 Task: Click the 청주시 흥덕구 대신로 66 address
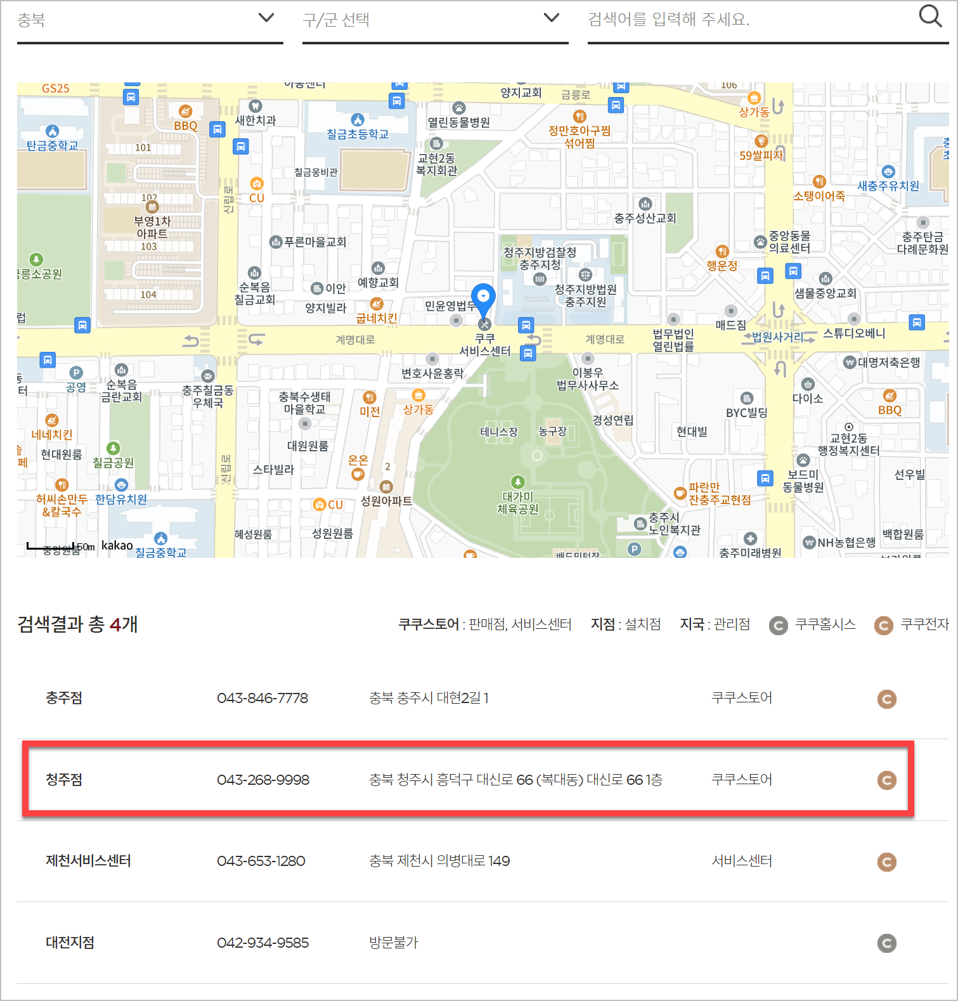click(515, 780)
